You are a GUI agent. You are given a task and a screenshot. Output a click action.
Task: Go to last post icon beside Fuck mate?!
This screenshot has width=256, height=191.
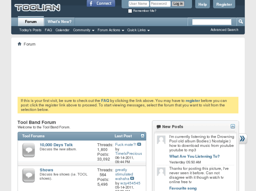[x=139, y=144]
